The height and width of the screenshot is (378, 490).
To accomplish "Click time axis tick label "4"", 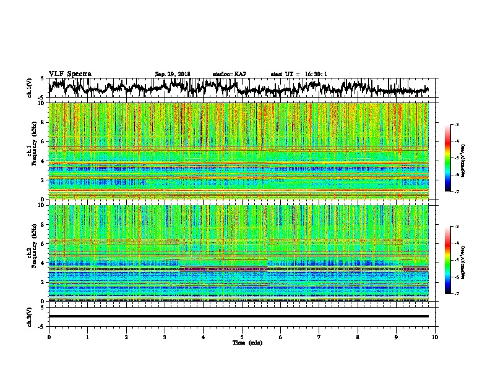I will pyautogui.click(x=204, y=337).
